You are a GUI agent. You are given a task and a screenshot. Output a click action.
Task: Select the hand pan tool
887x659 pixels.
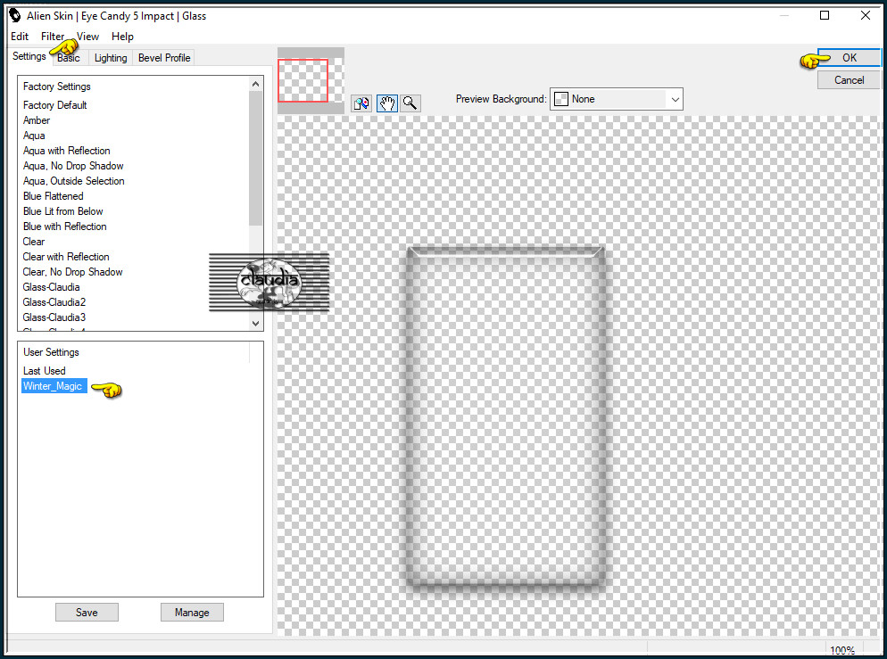(387, 103)
